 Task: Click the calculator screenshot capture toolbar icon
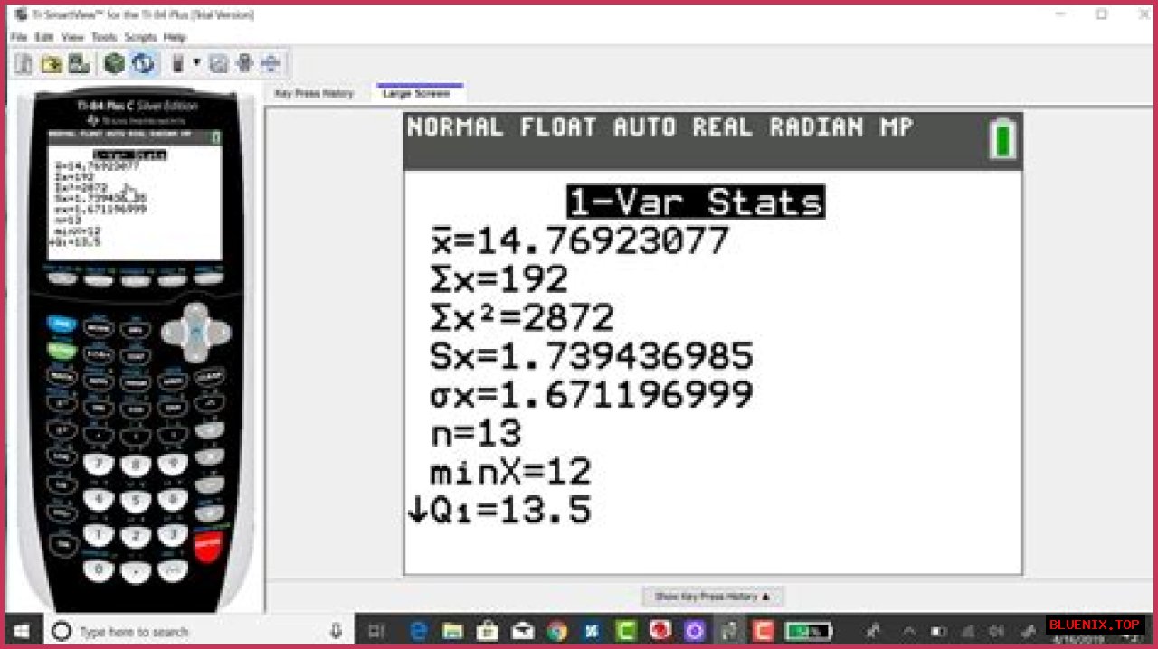(217, 63)
